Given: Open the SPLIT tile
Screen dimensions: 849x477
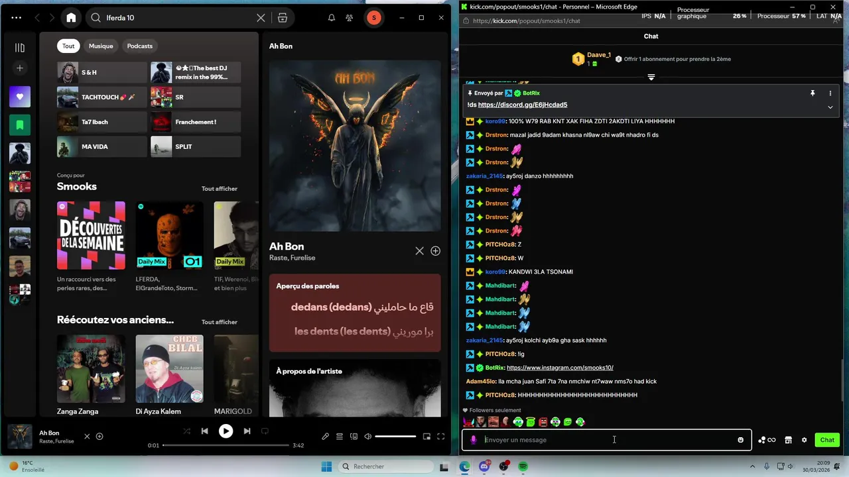Looking at the screenshot, I should click(x=196, y=146).
